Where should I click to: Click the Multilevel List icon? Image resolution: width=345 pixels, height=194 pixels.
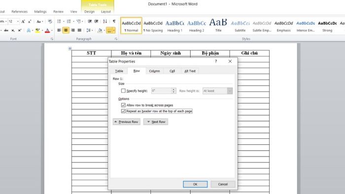tap(79, 21)
